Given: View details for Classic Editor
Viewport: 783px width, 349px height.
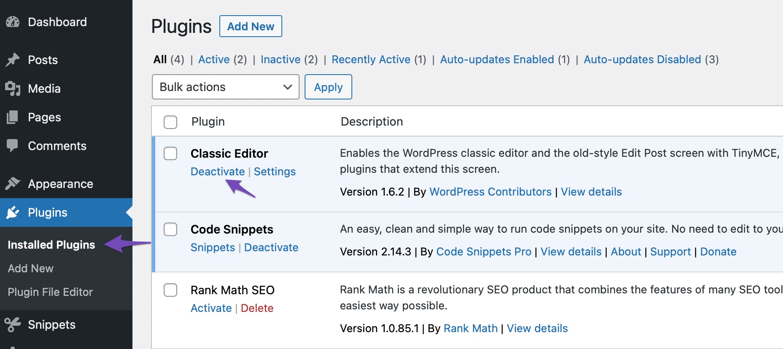Looking at the screenshot, I should pyautogui.click(x=591, y=192).
